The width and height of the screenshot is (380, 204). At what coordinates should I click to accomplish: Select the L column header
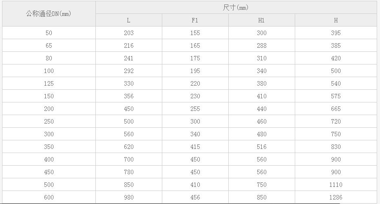128,20
